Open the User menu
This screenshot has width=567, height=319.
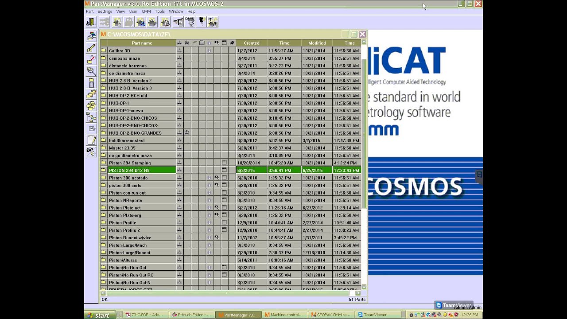[x=133, y=12]
